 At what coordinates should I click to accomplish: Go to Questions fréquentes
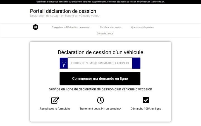coord(142,27)
